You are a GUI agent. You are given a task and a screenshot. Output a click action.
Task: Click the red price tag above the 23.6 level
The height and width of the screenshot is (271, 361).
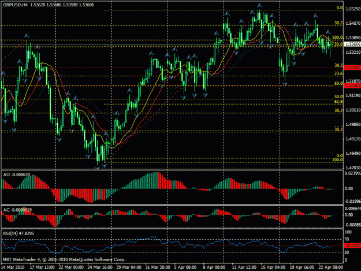pyautogui.click(x=352, y=68)
